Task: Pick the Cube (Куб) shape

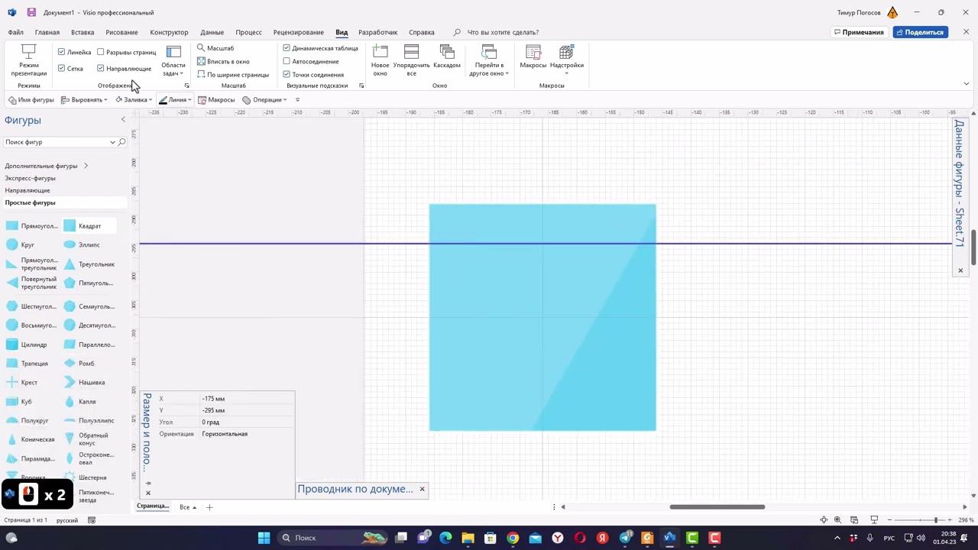Action: [19, 402]
